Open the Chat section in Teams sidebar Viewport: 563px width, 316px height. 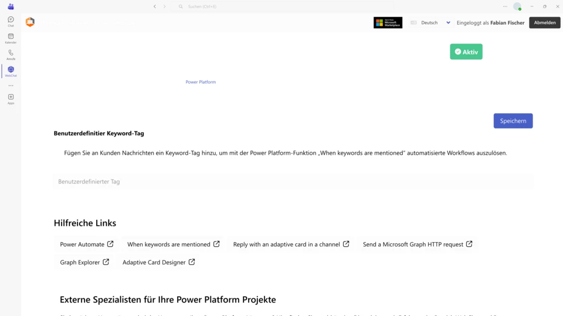11,21
